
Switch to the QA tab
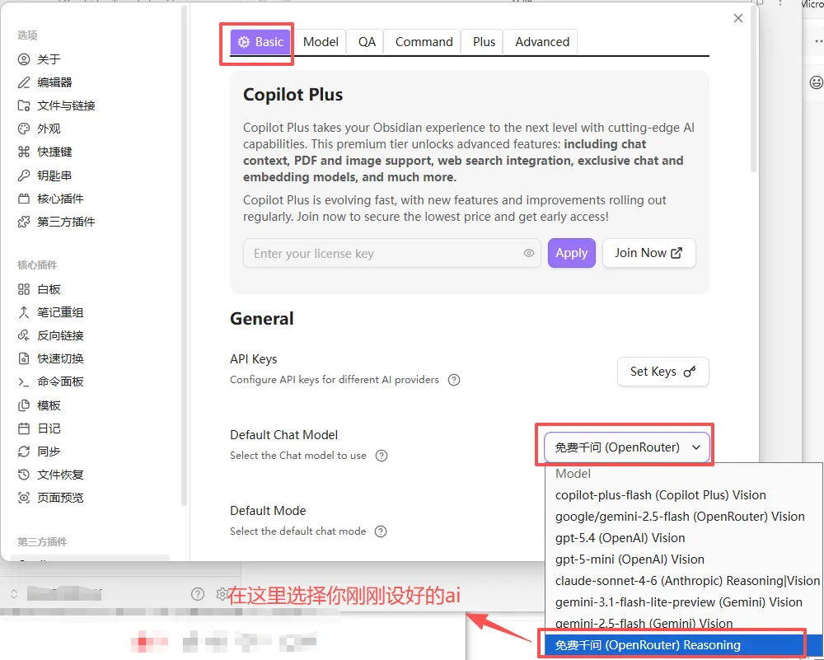click(367, 42)
